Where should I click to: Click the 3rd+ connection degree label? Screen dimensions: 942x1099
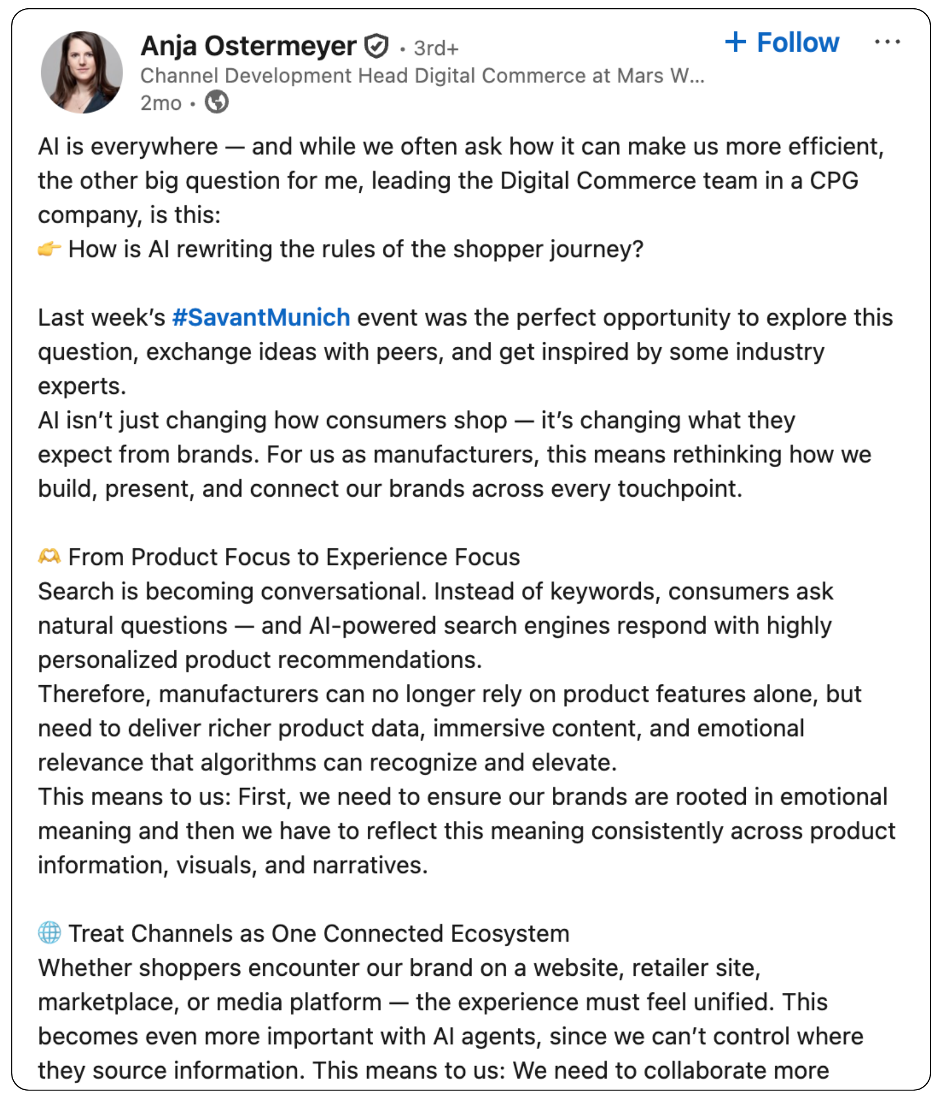pos(436,48)
